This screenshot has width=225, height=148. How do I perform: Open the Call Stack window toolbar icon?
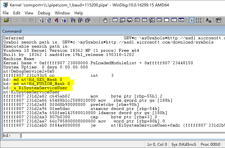[152, 20]
